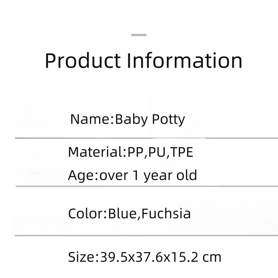The width and height of the screenshot is (278, 278).
Task: Select the TPE material value
Action: tap(181, 152)
